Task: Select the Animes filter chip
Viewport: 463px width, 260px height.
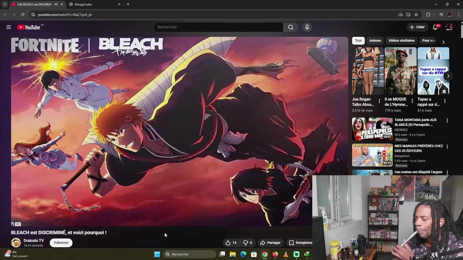Action: (x=375, y=40)
